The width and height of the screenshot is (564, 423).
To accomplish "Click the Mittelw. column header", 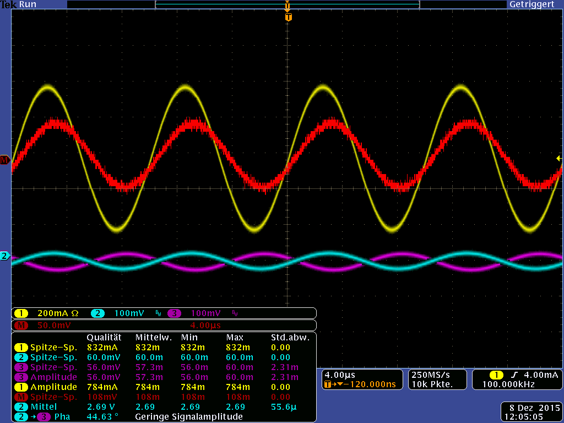I will 154,338.
